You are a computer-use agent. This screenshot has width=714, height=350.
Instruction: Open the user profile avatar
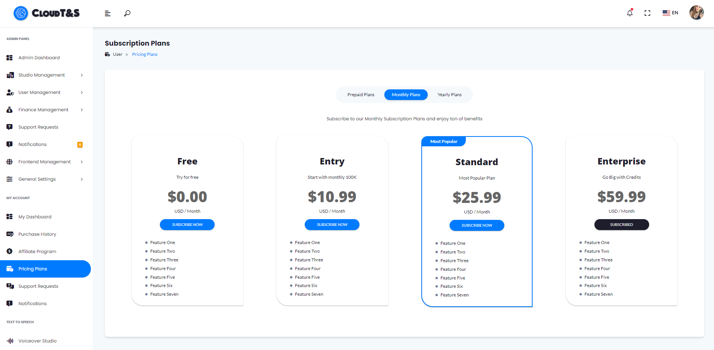coord(696,13)
